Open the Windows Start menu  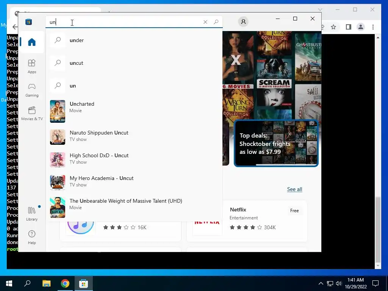point(9,283)
